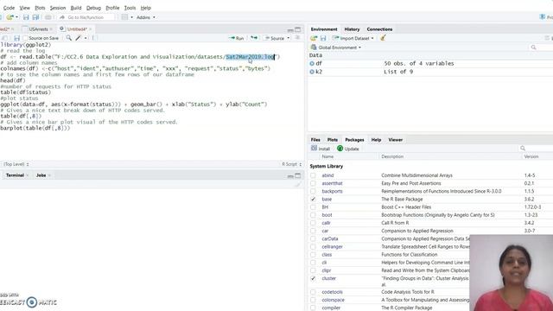Switch to the History tab
The height and width of the screenshot is (311, 553).
point(352,29)
